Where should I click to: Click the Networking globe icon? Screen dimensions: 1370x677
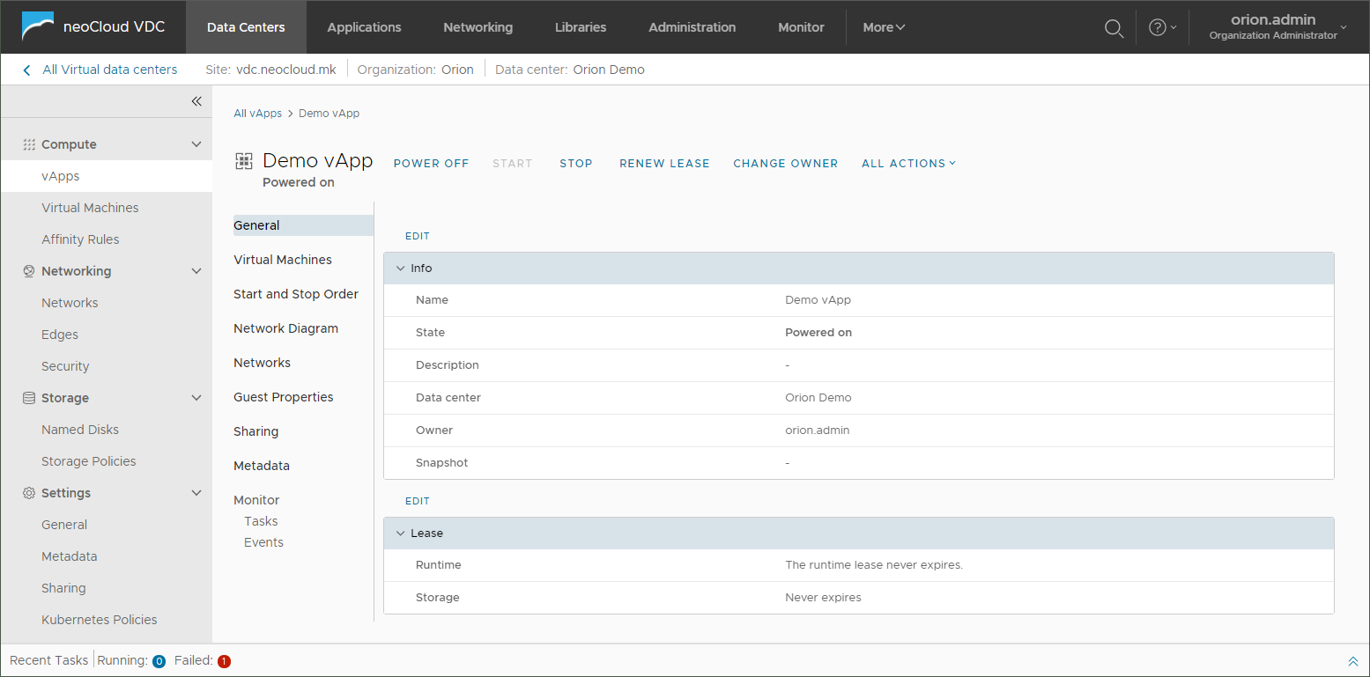click(x=29, y=271)
